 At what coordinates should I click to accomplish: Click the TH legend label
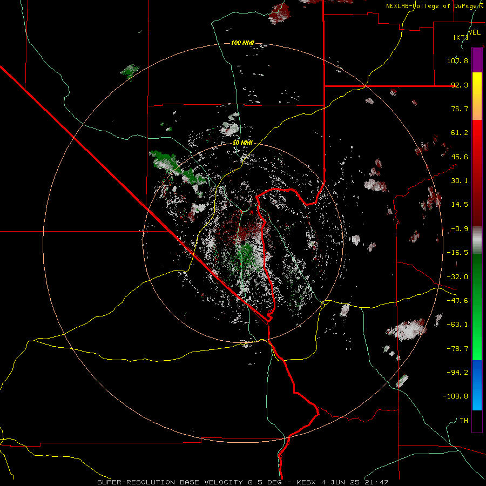[464, 420]
